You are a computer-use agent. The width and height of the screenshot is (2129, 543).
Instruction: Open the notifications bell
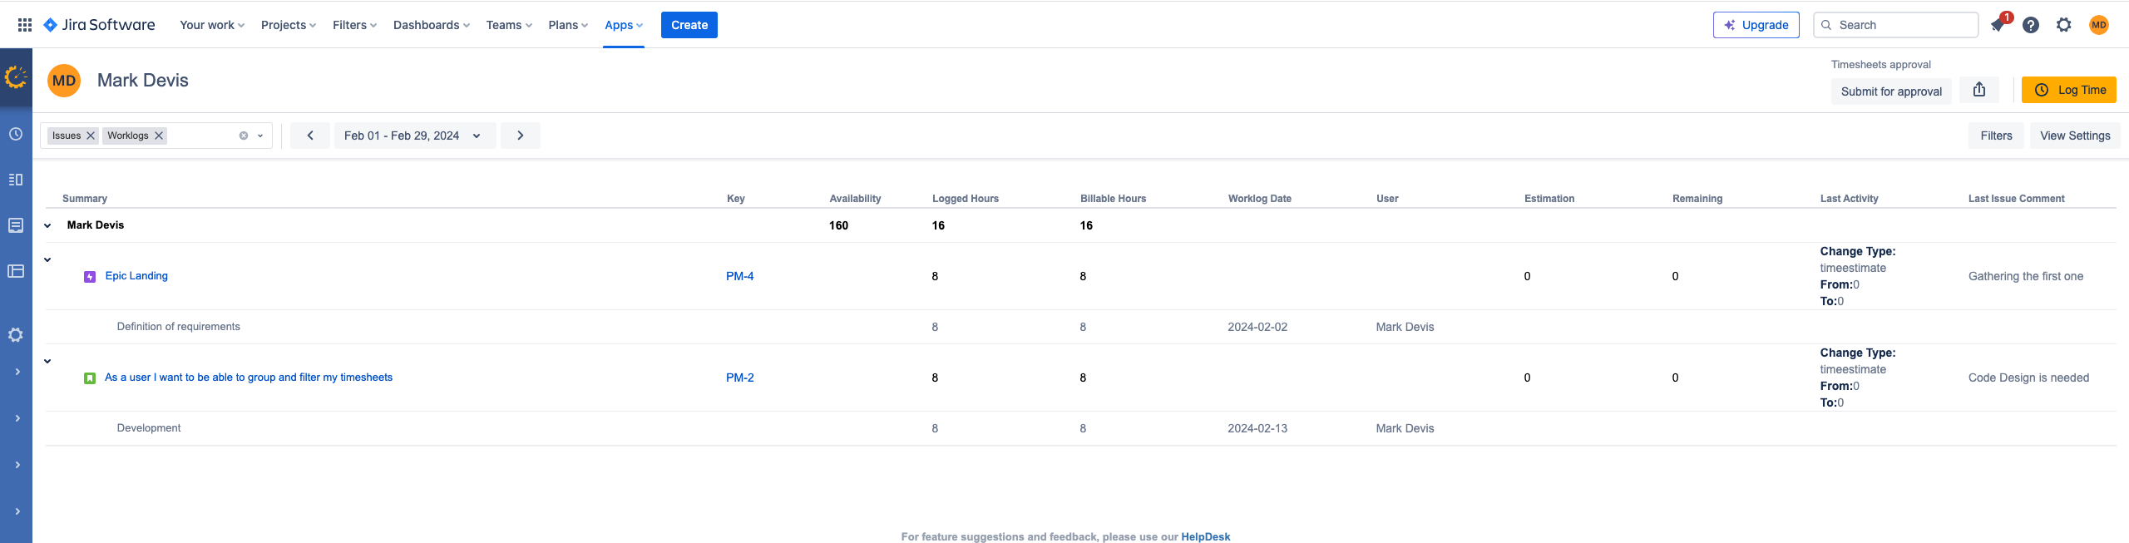click(1998, 25)
